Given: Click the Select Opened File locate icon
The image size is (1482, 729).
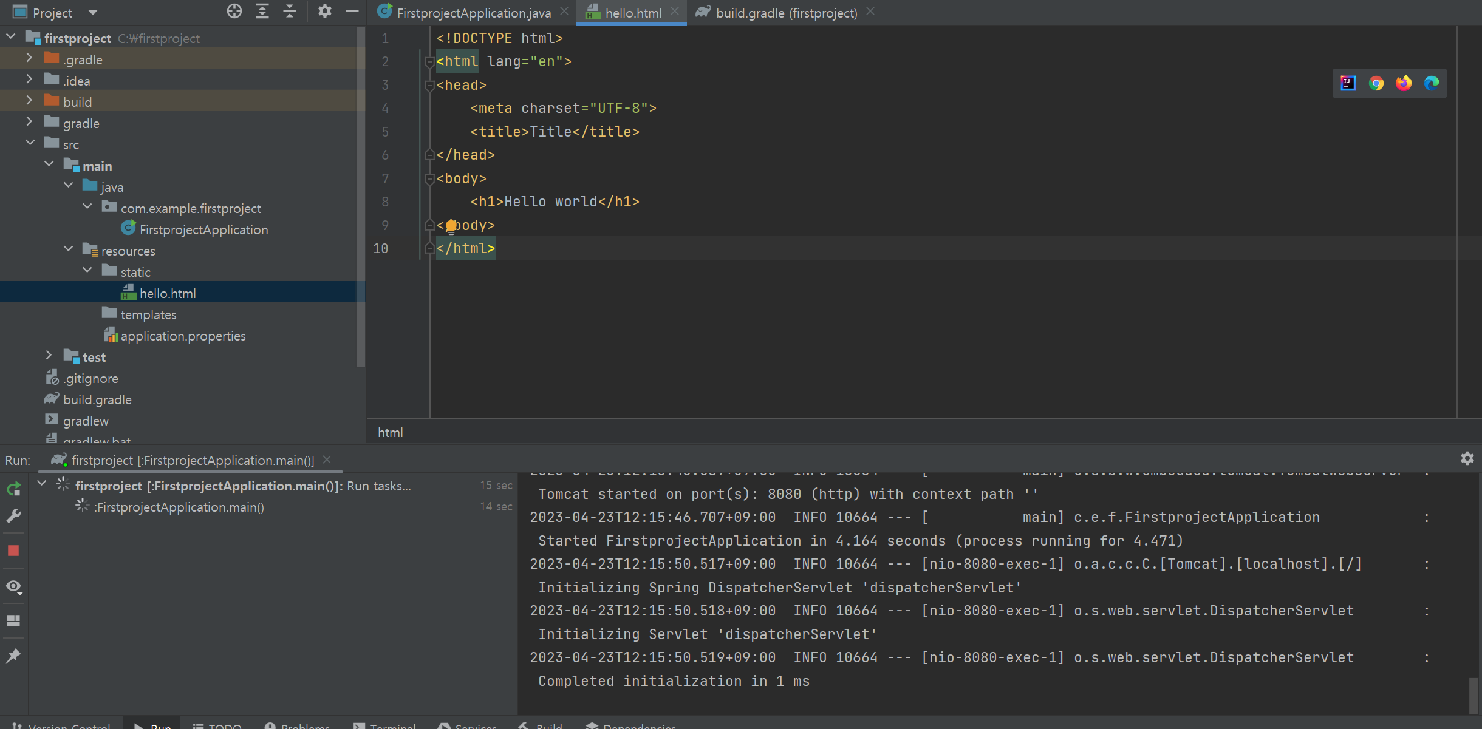Looking at the screenshot, I should point(234,11).
